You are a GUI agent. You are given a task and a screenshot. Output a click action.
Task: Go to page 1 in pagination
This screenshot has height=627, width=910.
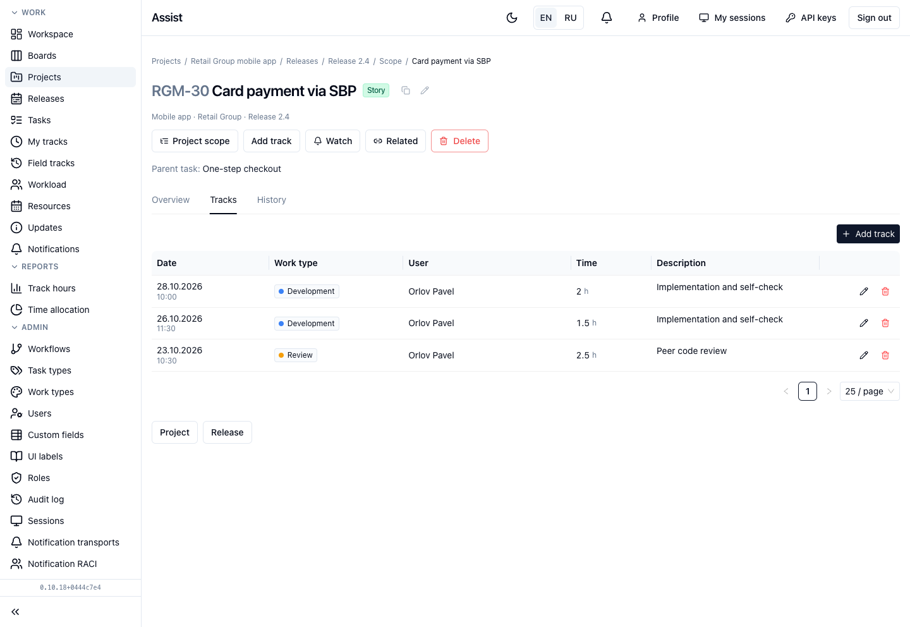pos(808,391)
